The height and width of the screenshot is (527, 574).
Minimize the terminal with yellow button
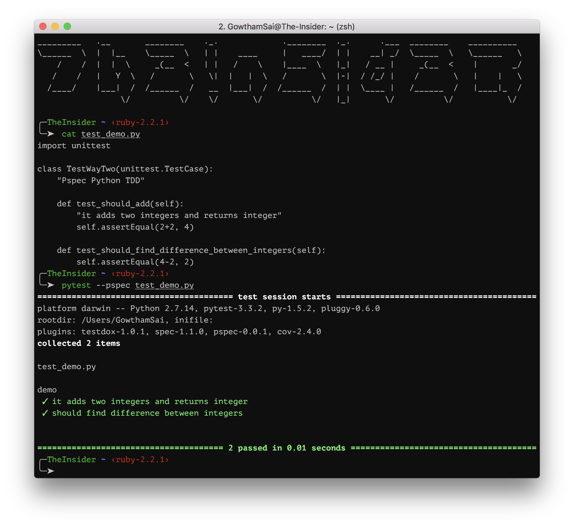click(x=55, y=26)
